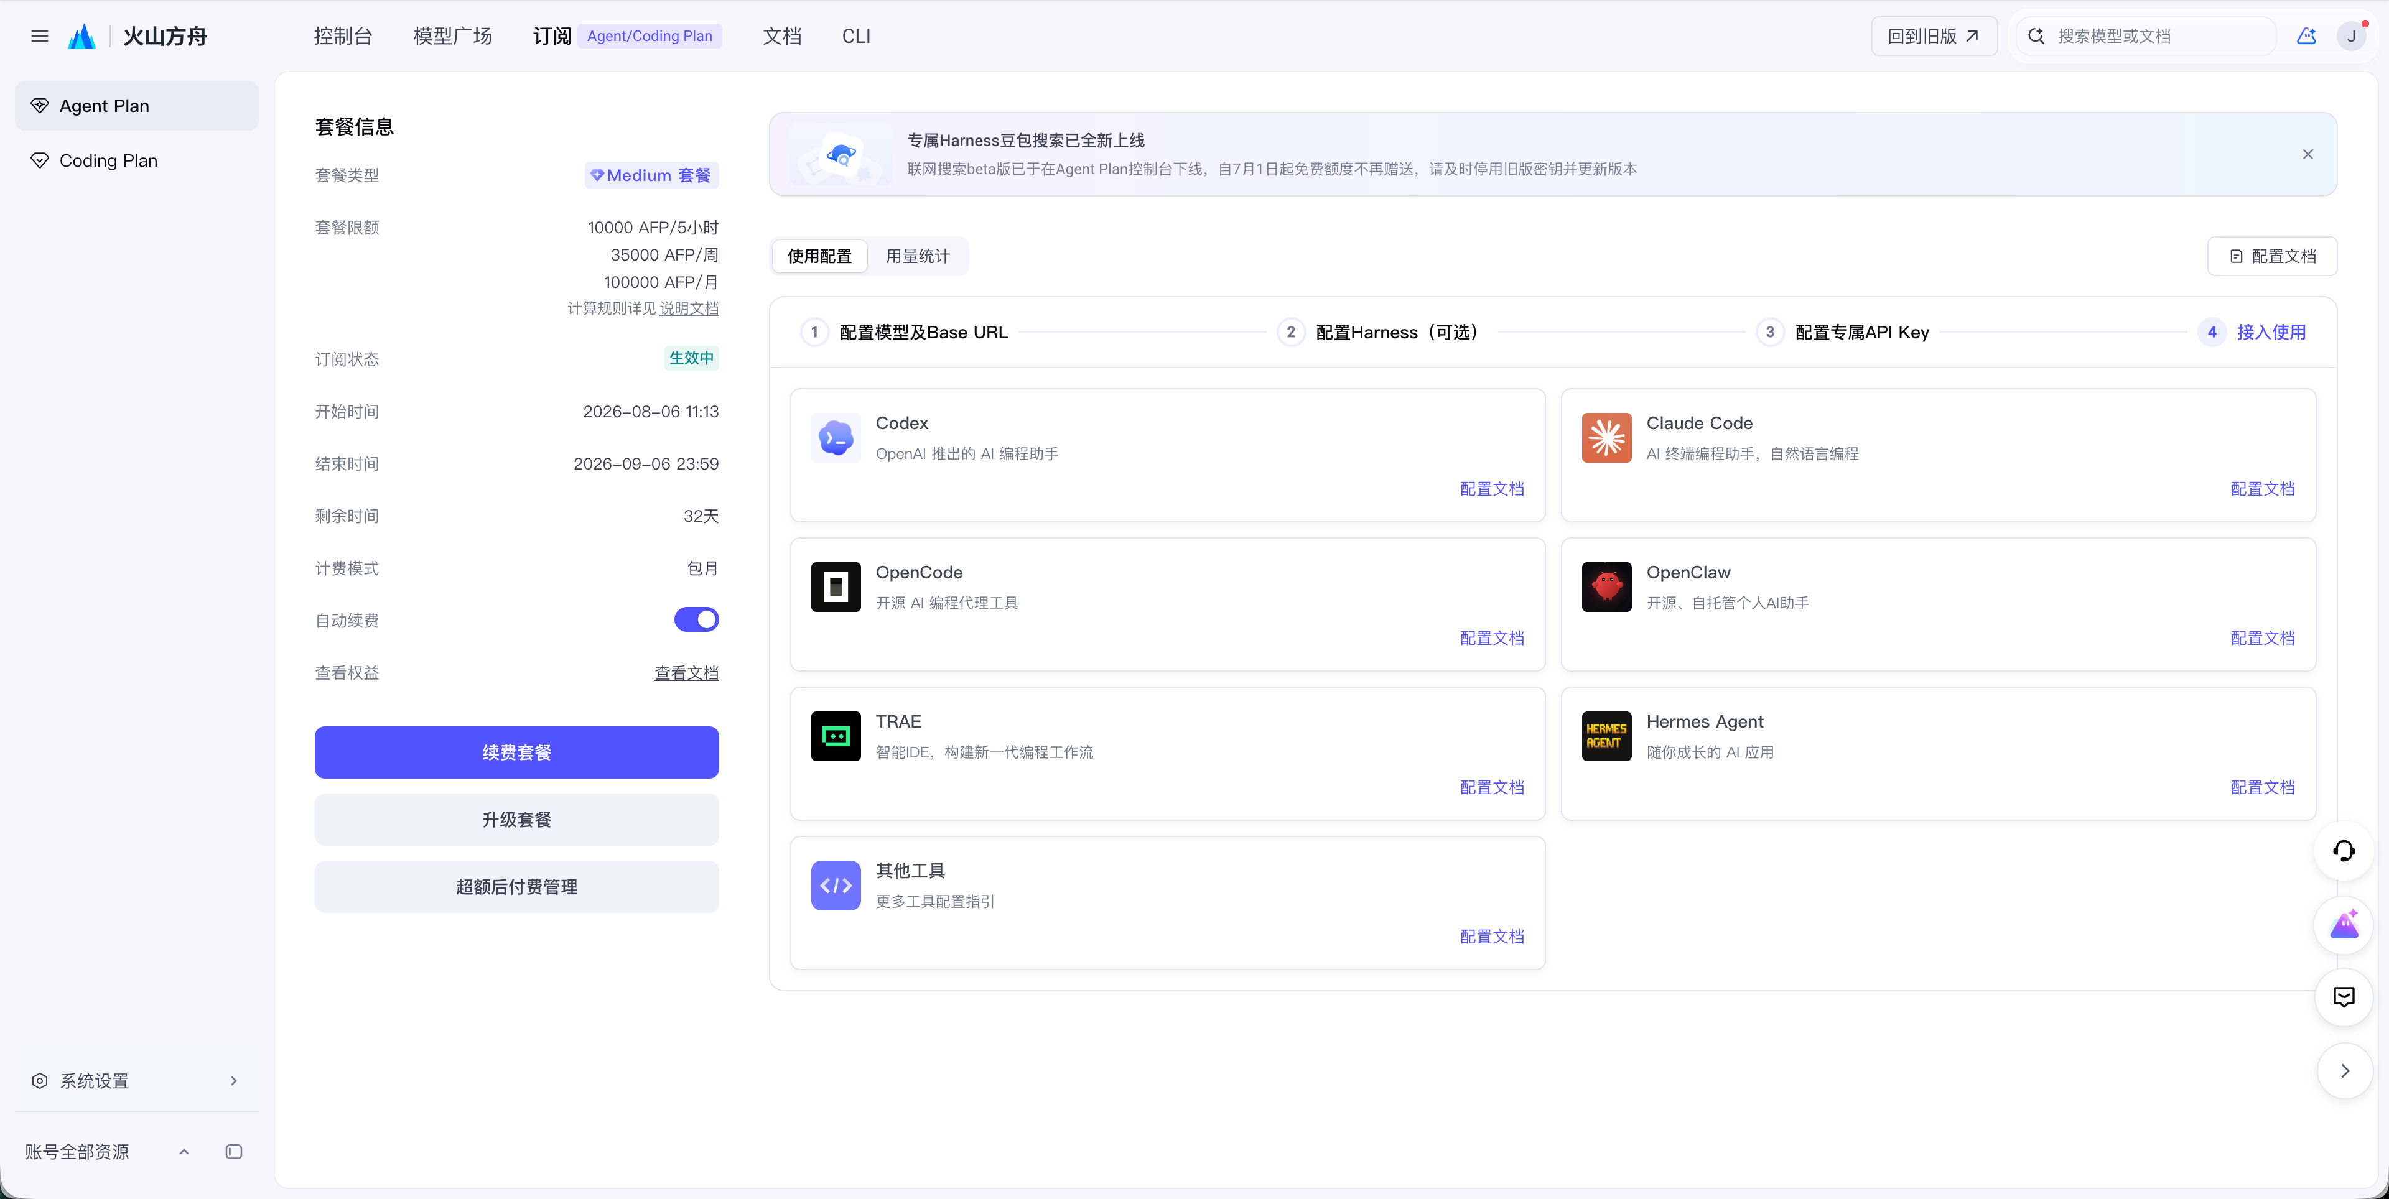This screenshot has height=1199, width=2389.
Task: Open OpenCode 配置文档 link
Action: point(1491,638)
